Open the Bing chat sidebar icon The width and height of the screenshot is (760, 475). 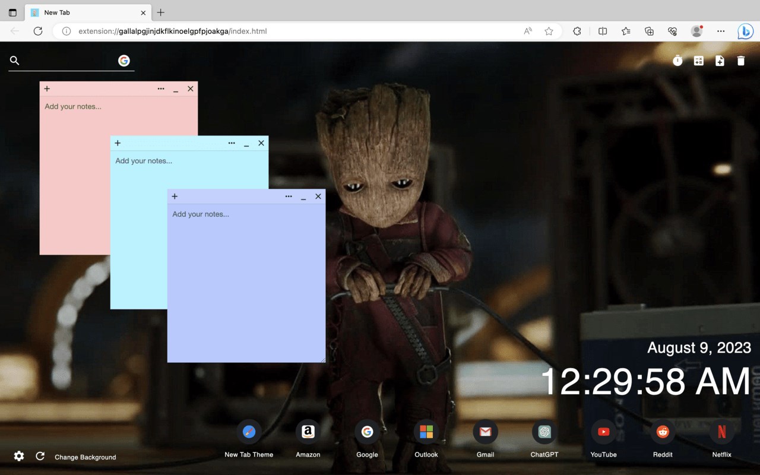[x=745, y=31]
